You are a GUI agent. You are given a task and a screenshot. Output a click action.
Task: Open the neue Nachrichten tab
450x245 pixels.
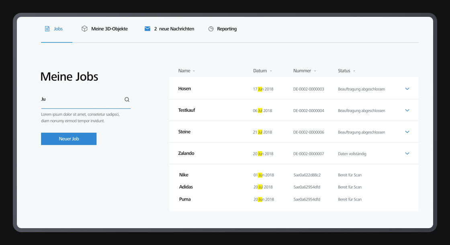(x=176, y=29)
